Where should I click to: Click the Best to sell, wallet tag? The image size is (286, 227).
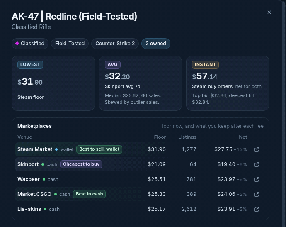[99, 149]
